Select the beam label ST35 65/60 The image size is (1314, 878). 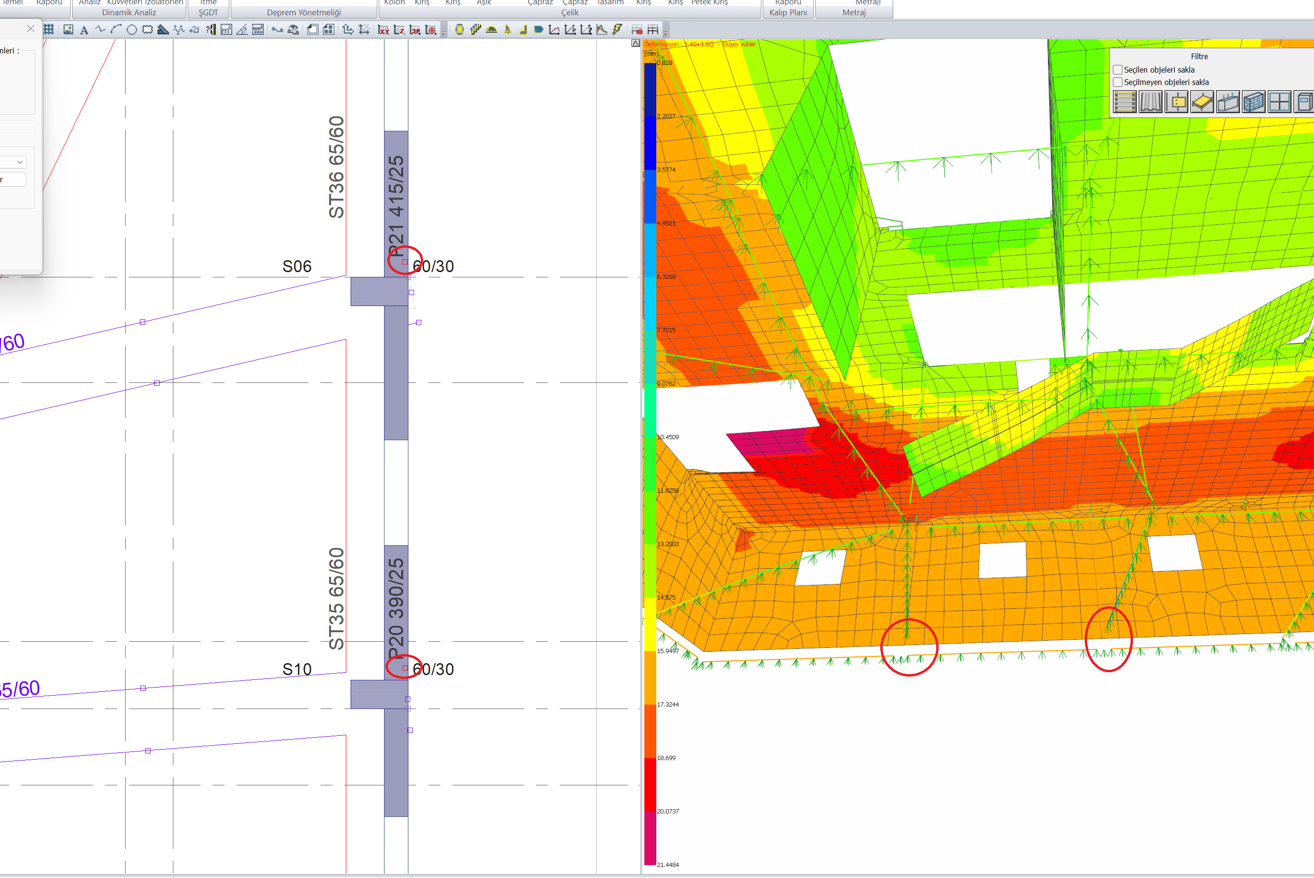pos(336,599)
